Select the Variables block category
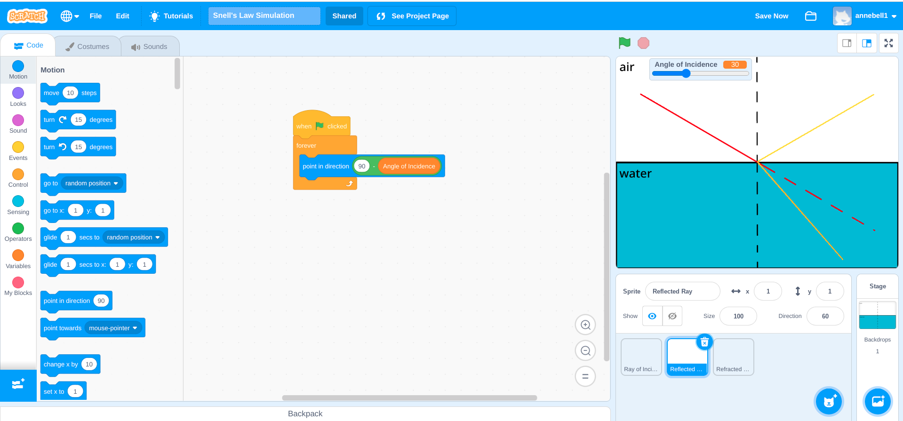The width and height of the screenshot is (903, 421). pyautogui.click(x=18, y=260)
